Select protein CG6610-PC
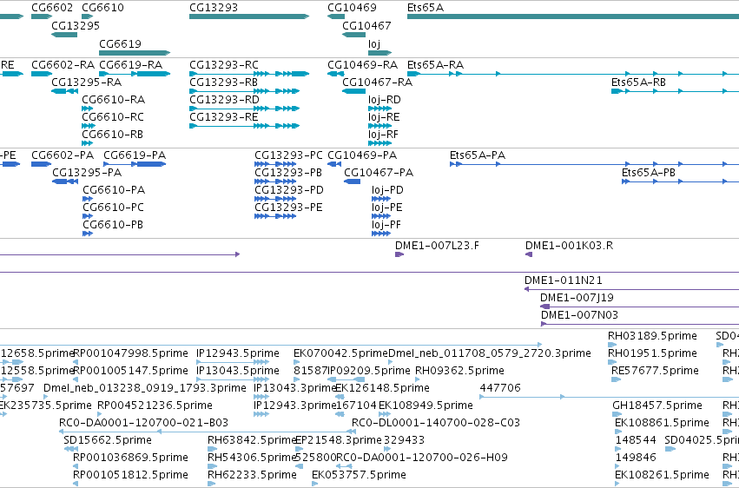 pos(88,216)
